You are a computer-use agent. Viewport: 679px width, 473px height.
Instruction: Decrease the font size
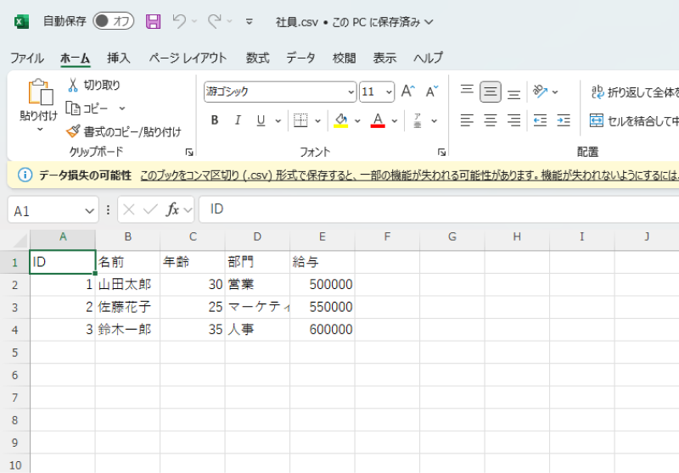point(432,92)
